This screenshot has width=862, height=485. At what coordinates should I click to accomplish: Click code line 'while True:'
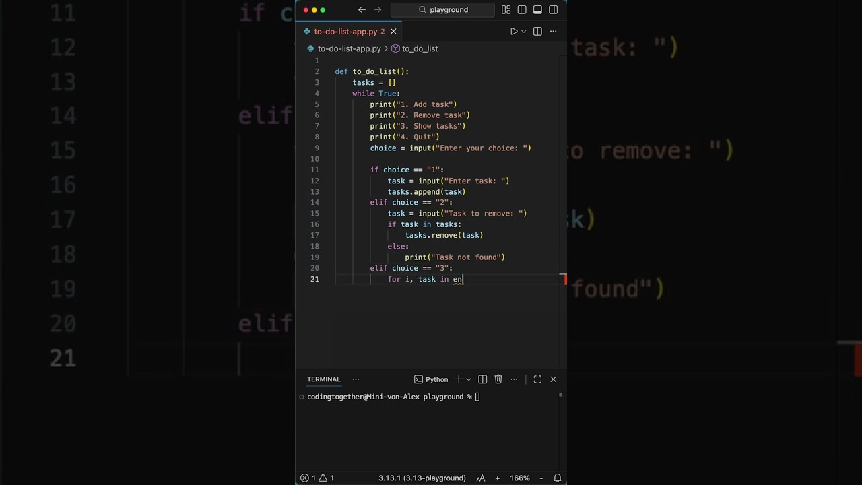[x=376, y=94]
